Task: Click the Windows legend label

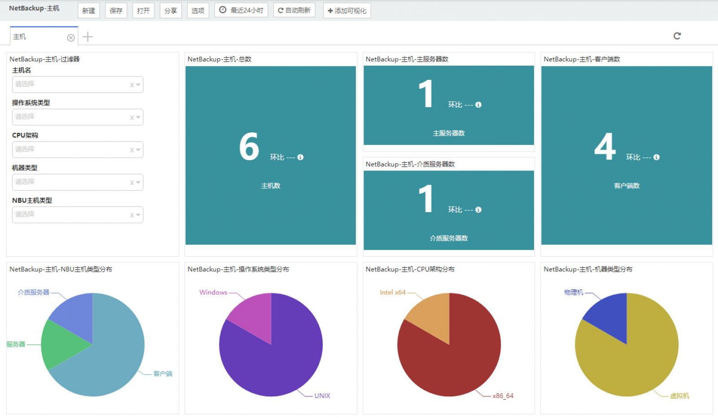Action: [x=213, y=292]
